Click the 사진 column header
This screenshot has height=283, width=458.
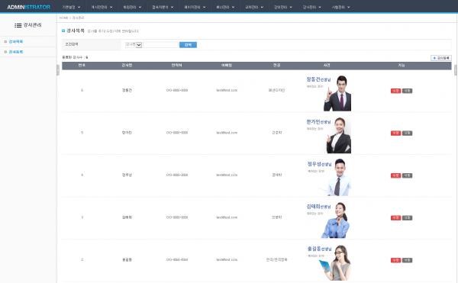point(327,66)
